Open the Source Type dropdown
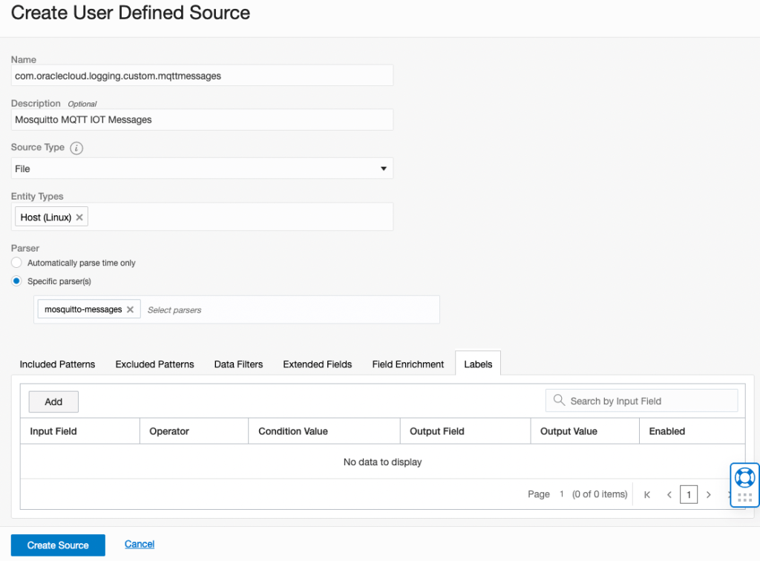This screenshot has height=561, width=760. [x=202, y=168]
